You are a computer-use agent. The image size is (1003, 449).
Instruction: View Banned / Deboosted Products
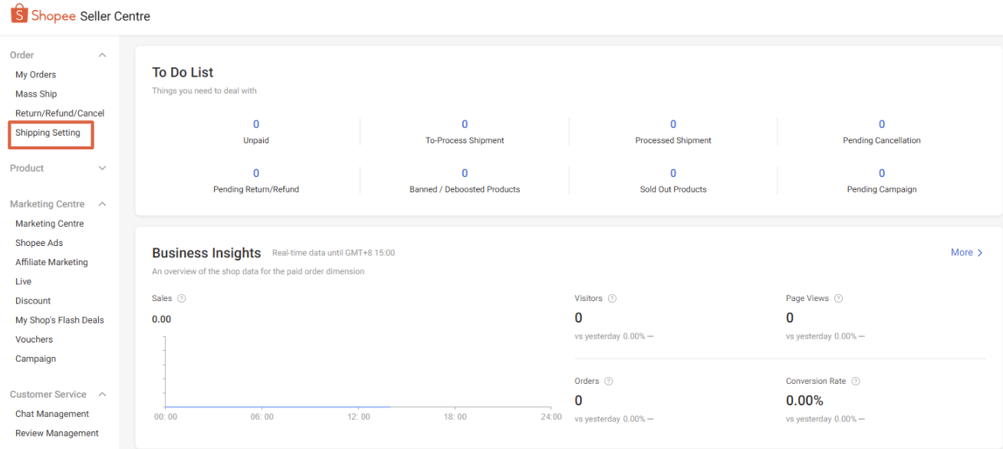point(465,181)
